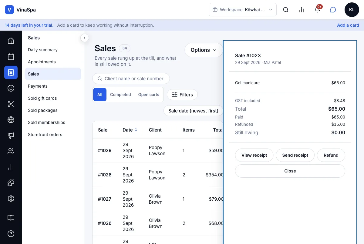This screenshot has width=364, height=244.
Task: Click the Refund button
Action: [x=331, y=155]
